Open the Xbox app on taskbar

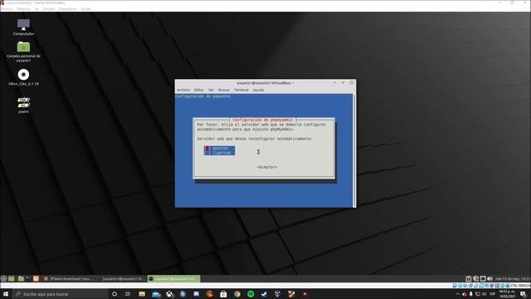pyautogui.click(x=169, y=294)
